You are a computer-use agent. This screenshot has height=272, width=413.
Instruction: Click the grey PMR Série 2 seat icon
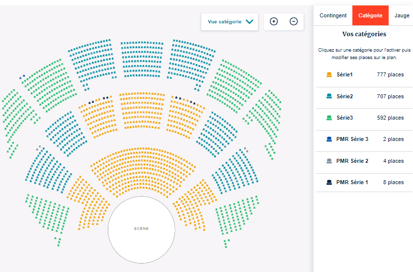(329, 161)
